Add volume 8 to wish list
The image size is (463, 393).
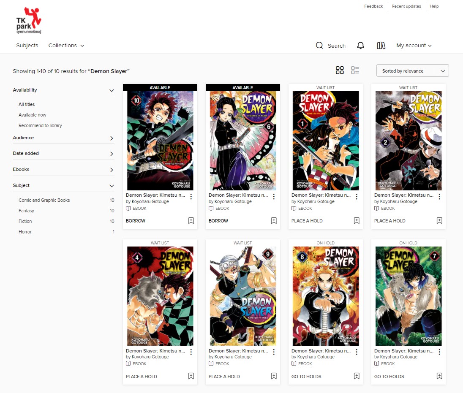point(357,376)
